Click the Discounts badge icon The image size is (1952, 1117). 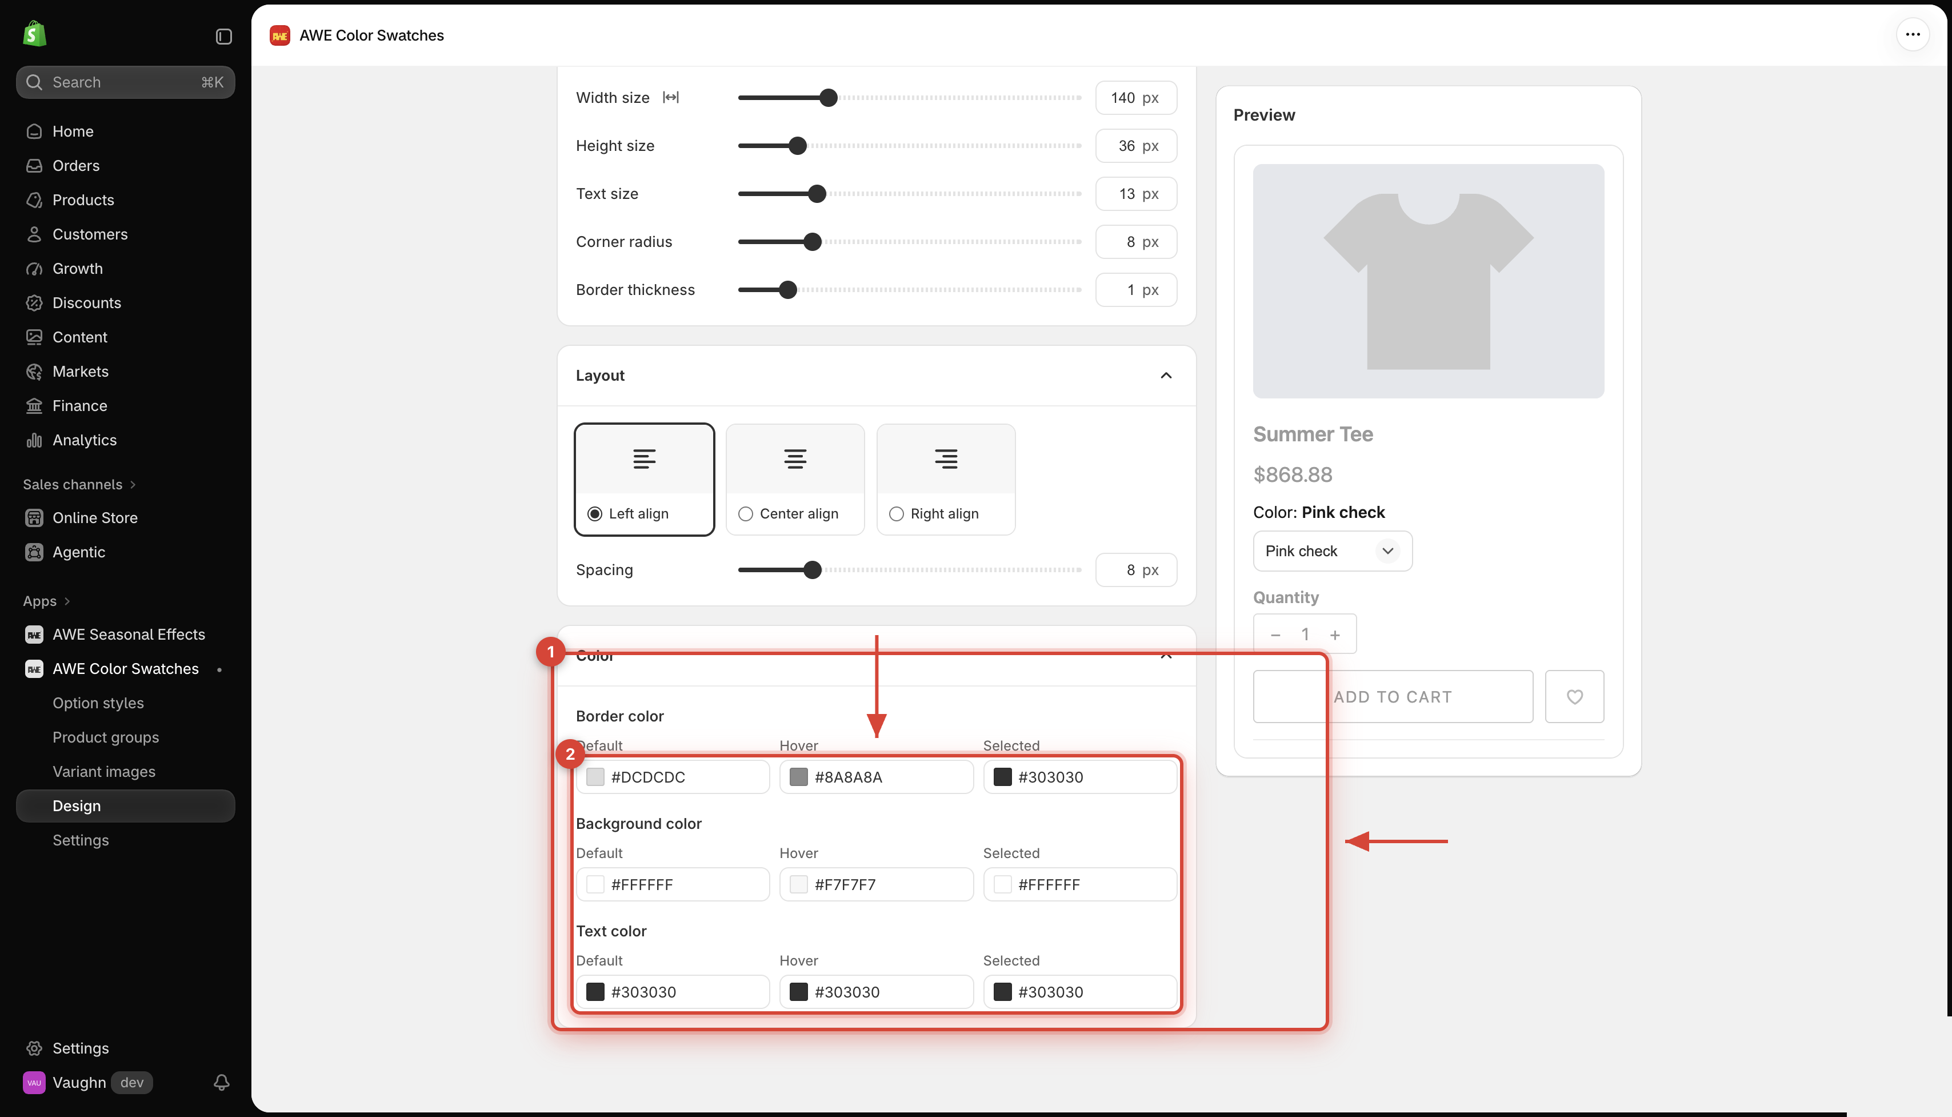point(34,303)
